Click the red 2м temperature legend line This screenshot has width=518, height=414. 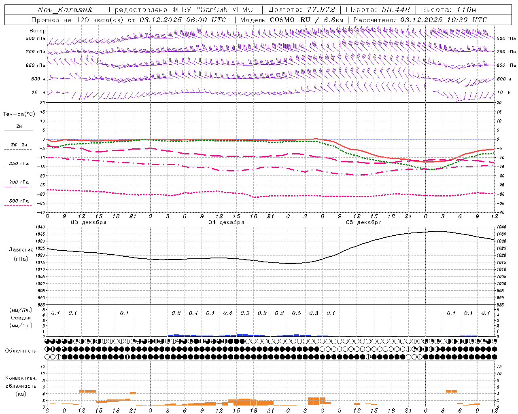tap(19, 131)
